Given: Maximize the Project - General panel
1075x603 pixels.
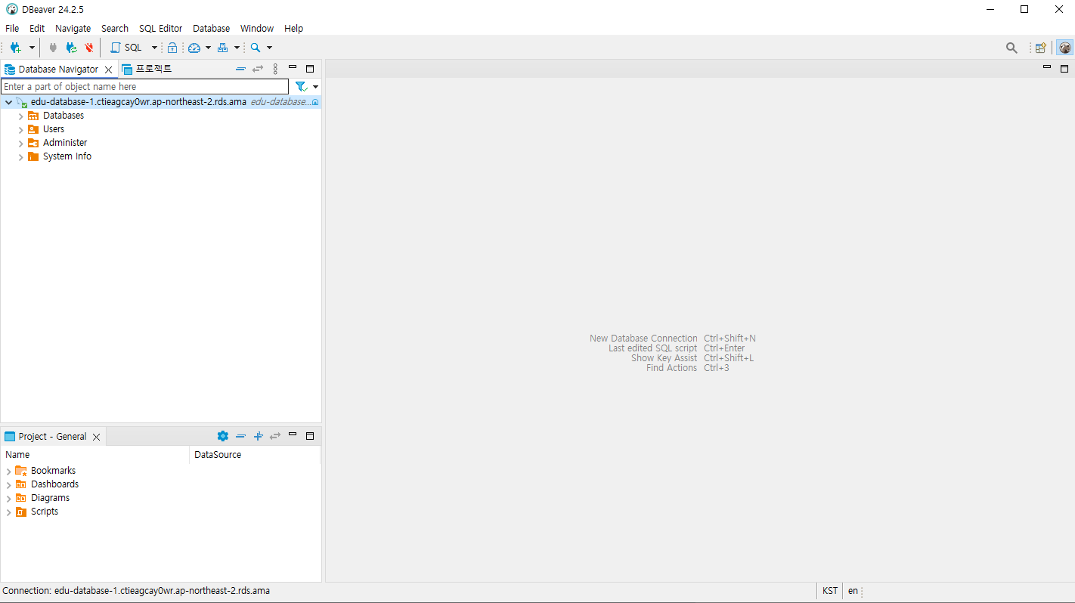Looking at the screenshot, I should 310,436.
